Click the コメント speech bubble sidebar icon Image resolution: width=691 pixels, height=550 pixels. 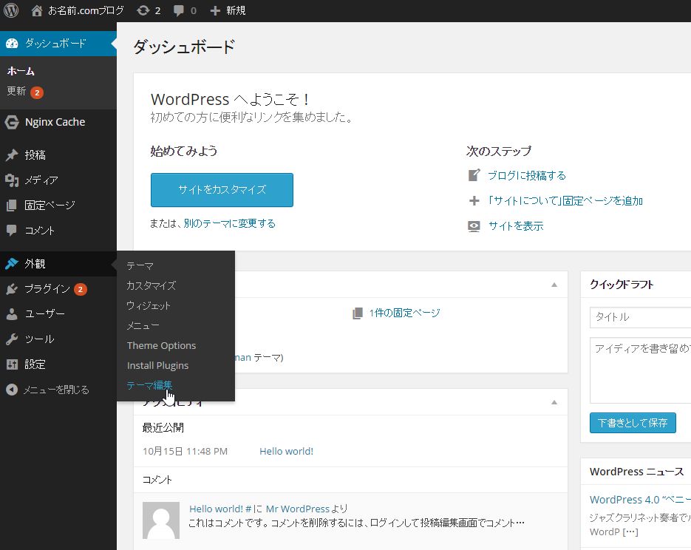pyautogui.click(x=12, y=230)
